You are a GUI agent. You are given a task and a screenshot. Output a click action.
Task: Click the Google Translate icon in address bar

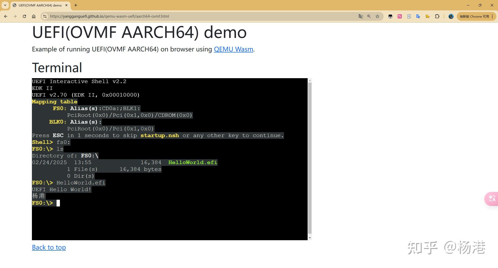click(x=361, y=16)
